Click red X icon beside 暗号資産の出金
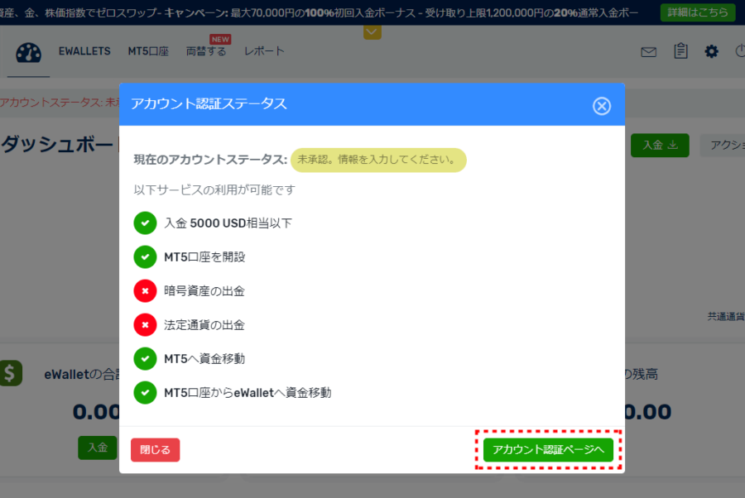The width and height of the screenshot is (745, 498). (145, 291)
